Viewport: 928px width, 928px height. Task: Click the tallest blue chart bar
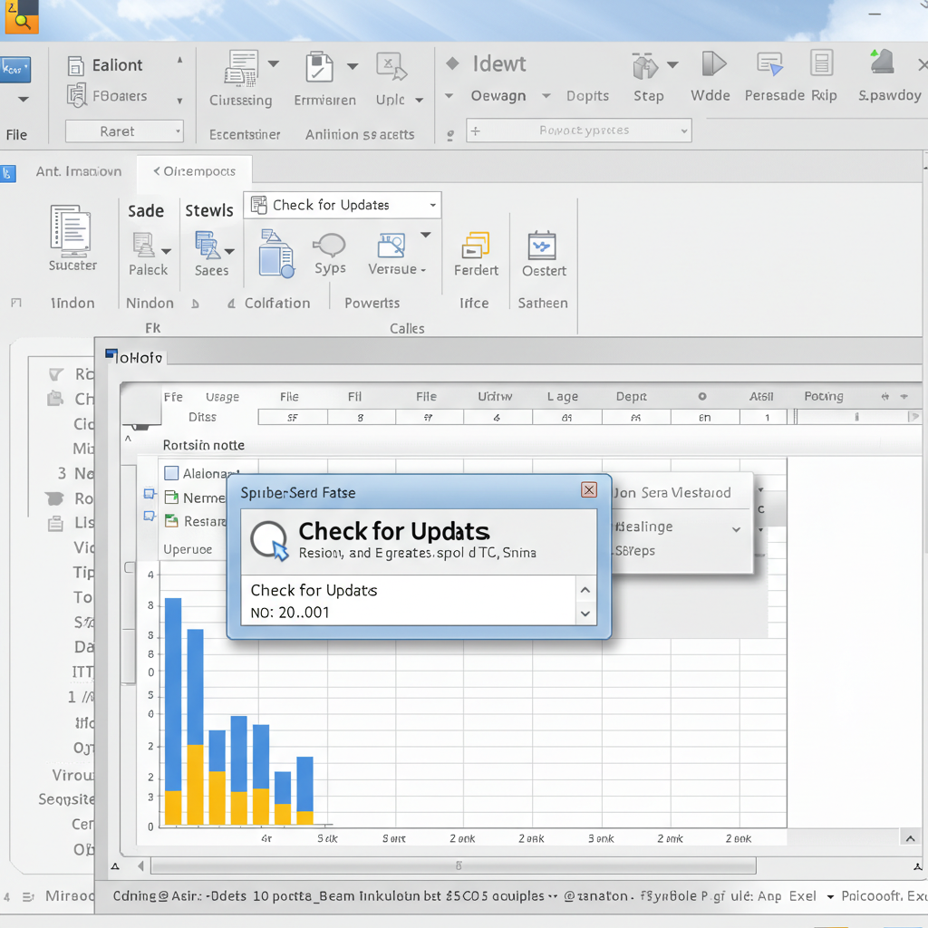(173, 693)
